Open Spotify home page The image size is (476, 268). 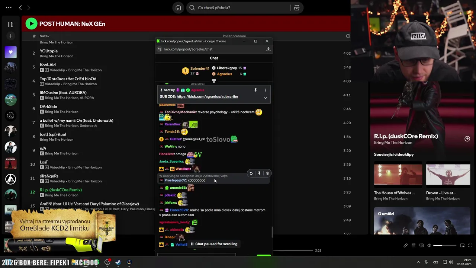point(178,8)
